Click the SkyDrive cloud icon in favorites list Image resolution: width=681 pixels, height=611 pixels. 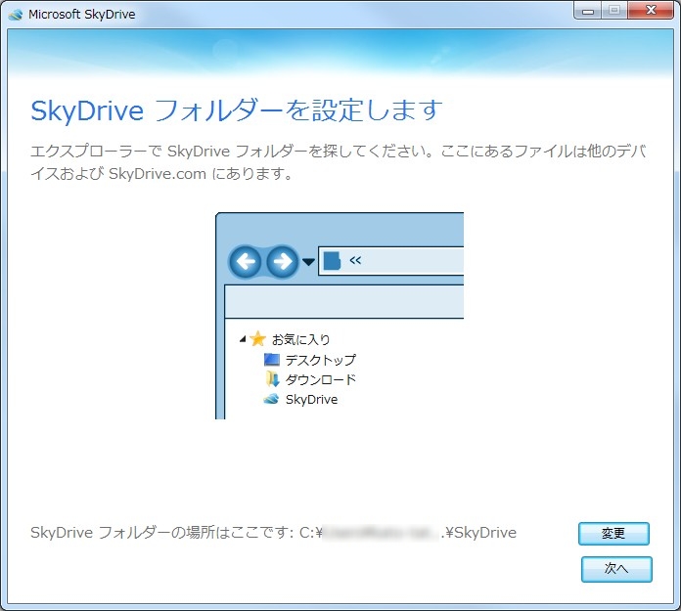(271, 399)
